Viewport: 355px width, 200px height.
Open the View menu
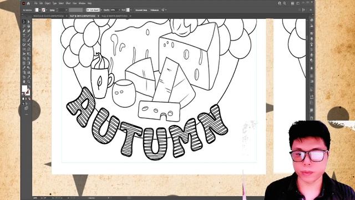pos(75,3)
